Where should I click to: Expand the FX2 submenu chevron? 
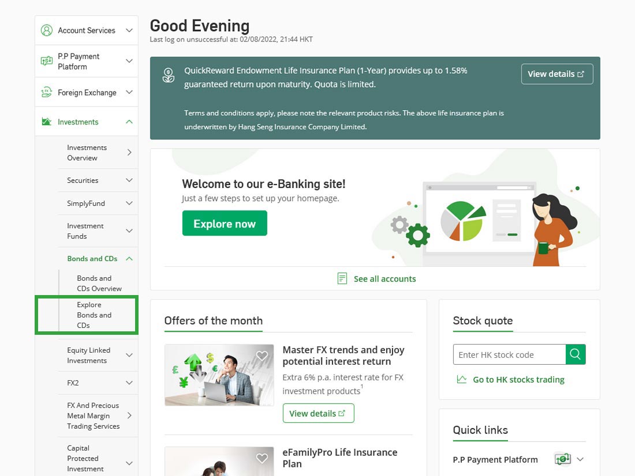pyautogui.click(x=129, y=383)
